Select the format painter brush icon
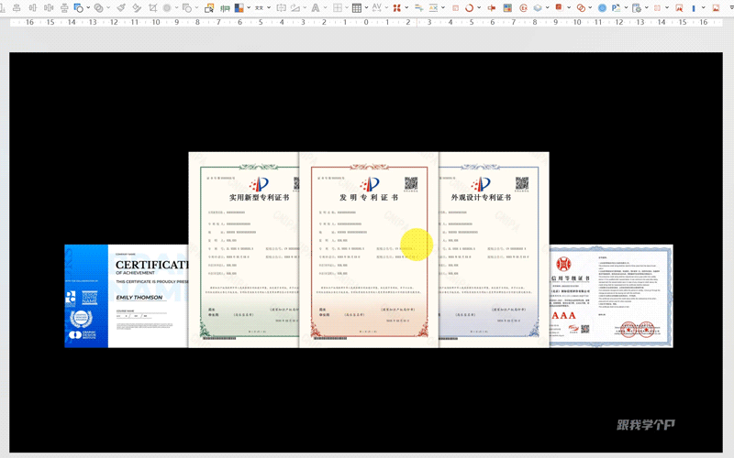This screenshot has height=458, width=734. pyautogui.click(x=121, y=8)
